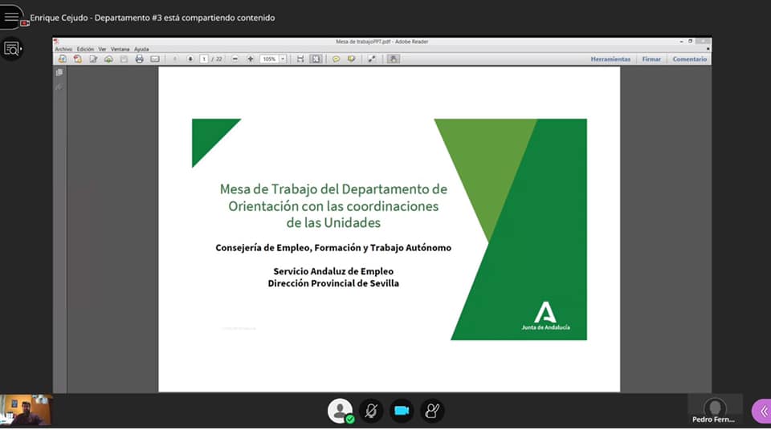
Task: Click the save file toolbar icon
Action: click(x=124, y=59)
